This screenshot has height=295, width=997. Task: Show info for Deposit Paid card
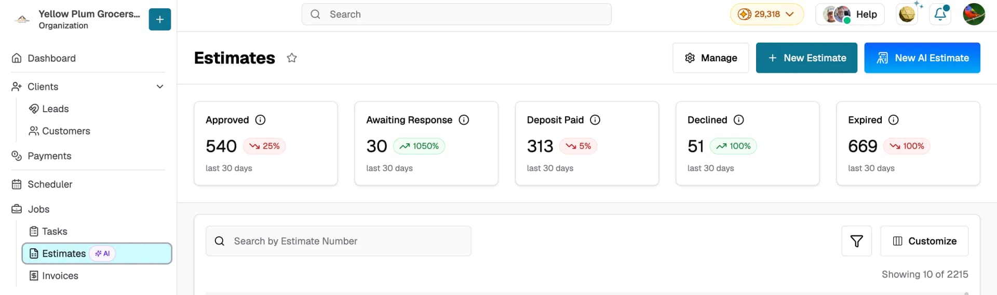point(595,120)
